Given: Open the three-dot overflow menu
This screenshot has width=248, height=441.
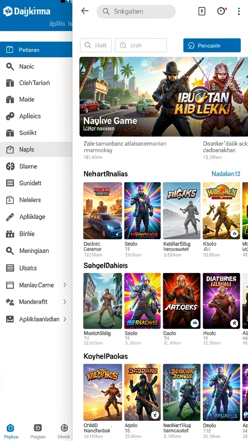Looking at the screenshot, I should (239, 11).
